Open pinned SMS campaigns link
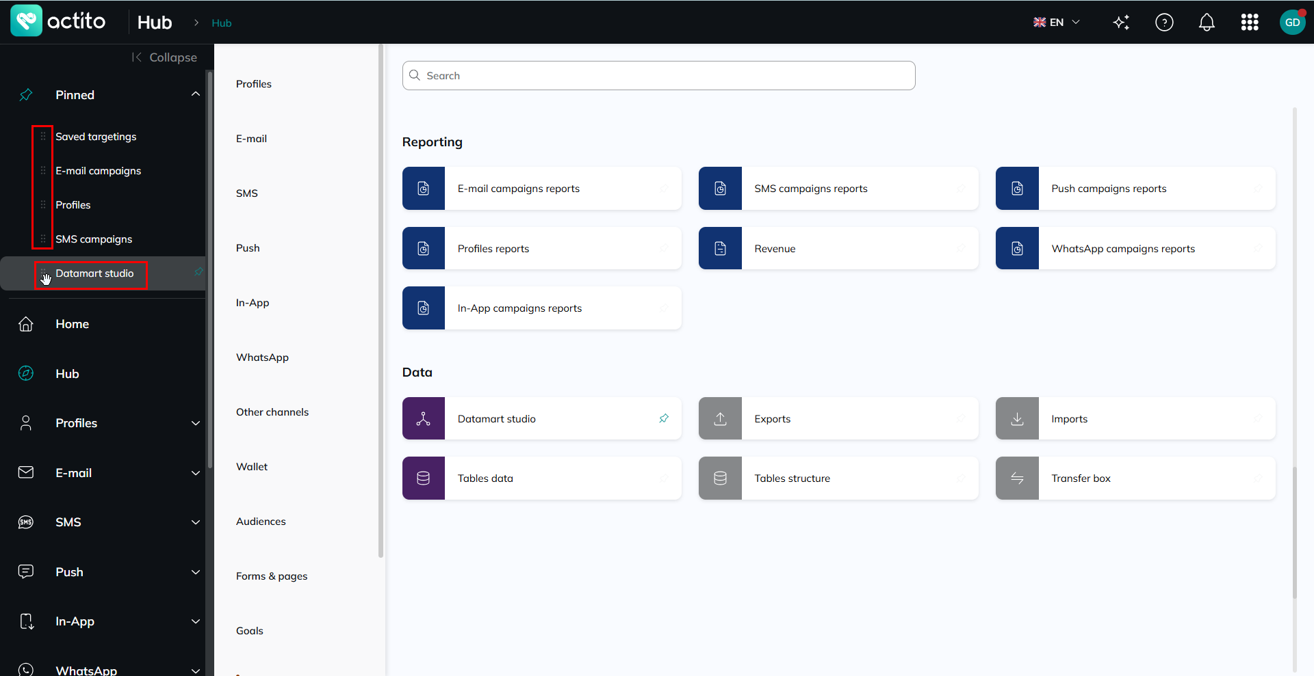Screen dimensions: 1314x676 94,239
